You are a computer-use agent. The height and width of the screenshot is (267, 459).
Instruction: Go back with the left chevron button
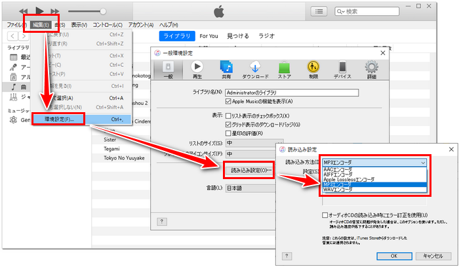[12, 36]
